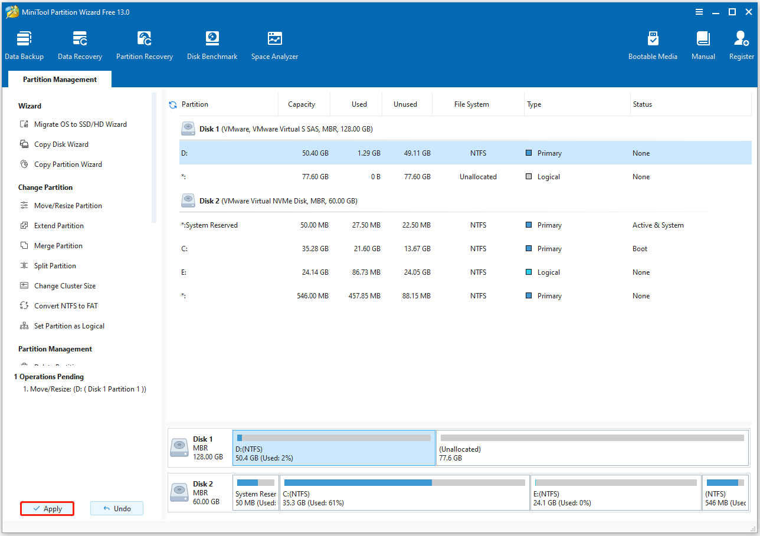Start Partition Recovery
The image size is (760, 536).
pyautogui.click(x=145, y=44)
